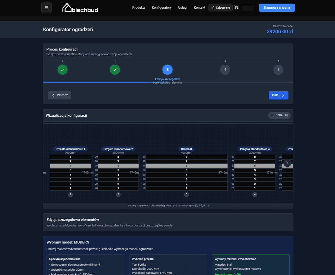
Task: Show the next fence spans with the arrow
Action: 287,163
